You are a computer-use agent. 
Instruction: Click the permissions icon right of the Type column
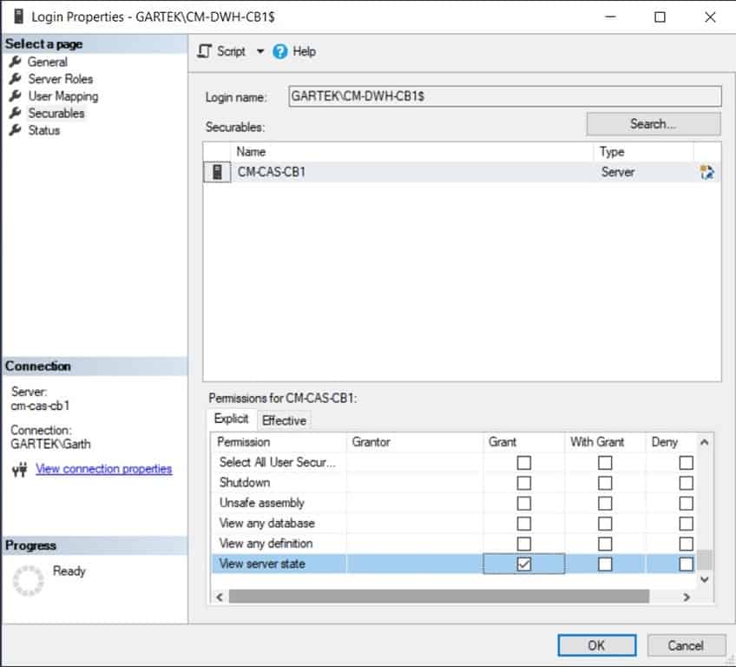point(709,171)
